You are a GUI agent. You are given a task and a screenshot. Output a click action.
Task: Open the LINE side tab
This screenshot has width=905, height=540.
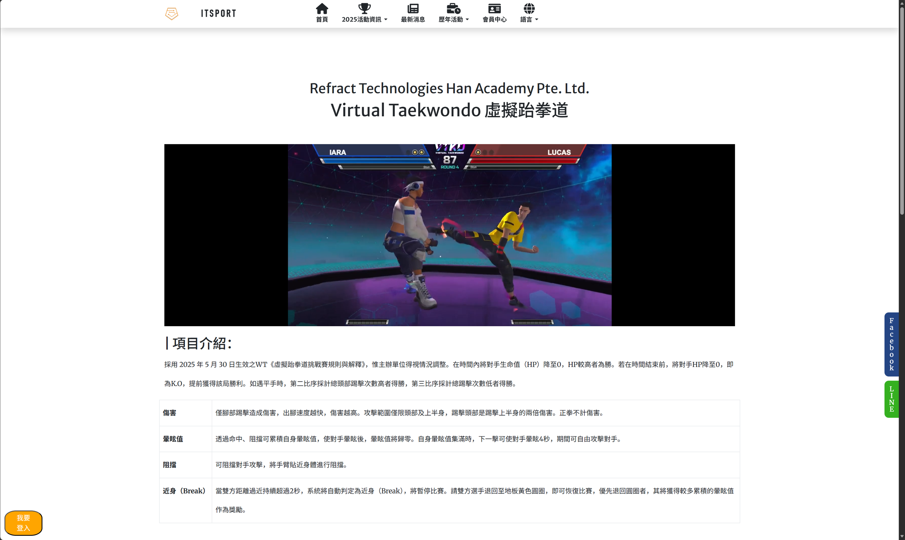[x=891, y=399]
